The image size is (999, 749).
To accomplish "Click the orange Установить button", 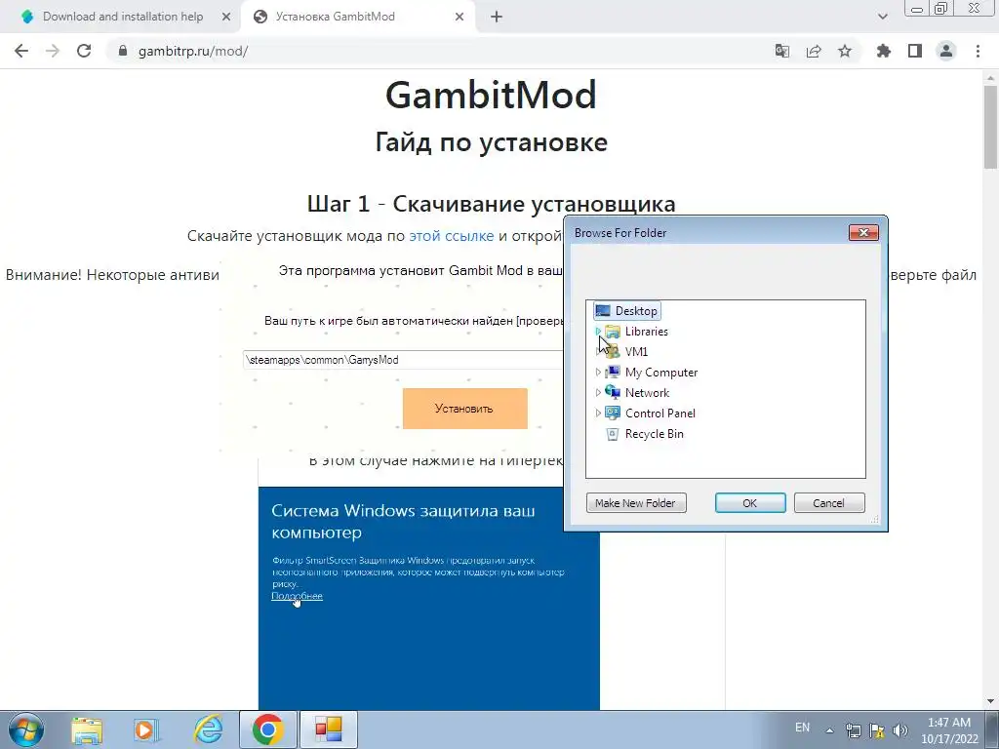I will coord(465,409).
